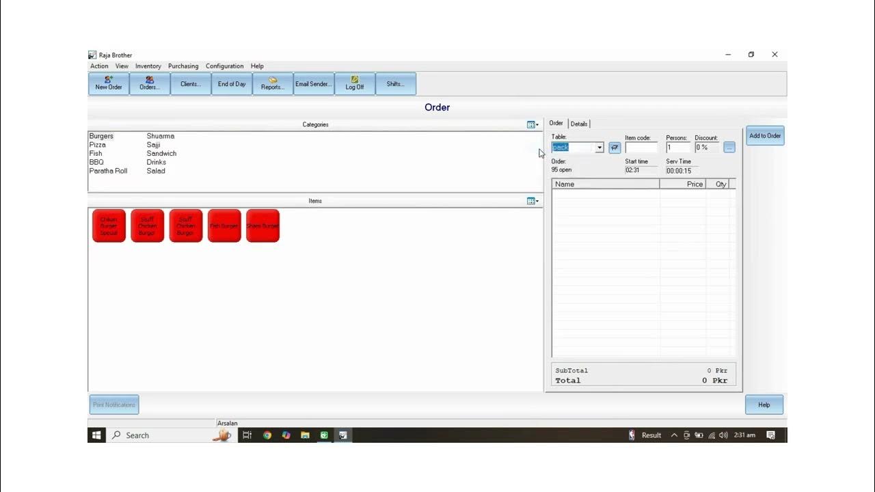Screen dimensions: 875x492
Task: Select the Burgers category
Action: [x=101, y=136]
